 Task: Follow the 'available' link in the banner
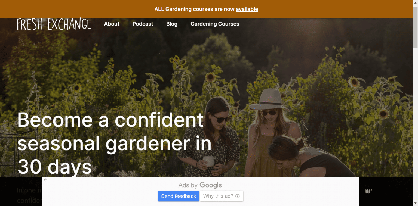(x=247, y=9)
